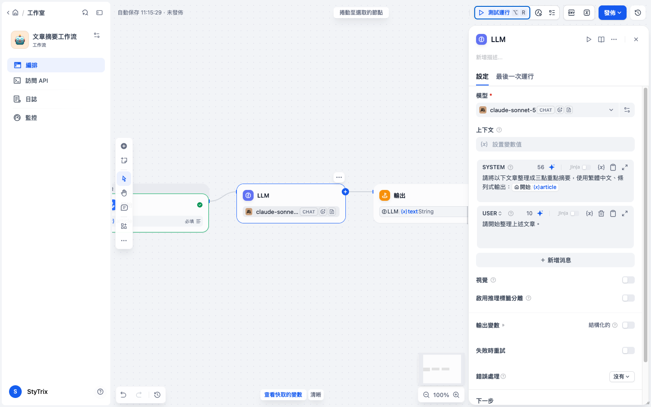Viewport: 651px width, 407px height.
Task: Delete the USER message with the trash icon
Action: [601, 213]
